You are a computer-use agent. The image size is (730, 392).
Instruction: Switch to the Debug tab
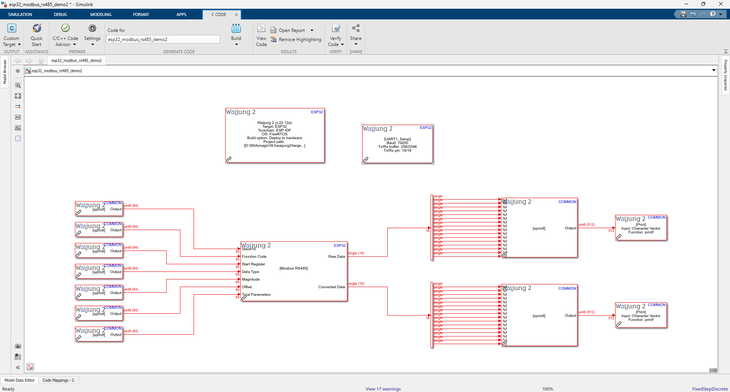pos(60,14)
